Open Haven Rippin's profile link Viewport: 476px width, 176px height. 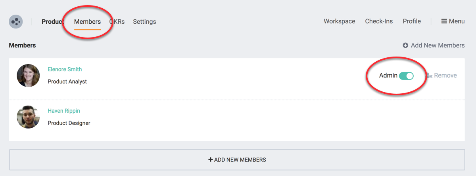[x=64, y=111]
